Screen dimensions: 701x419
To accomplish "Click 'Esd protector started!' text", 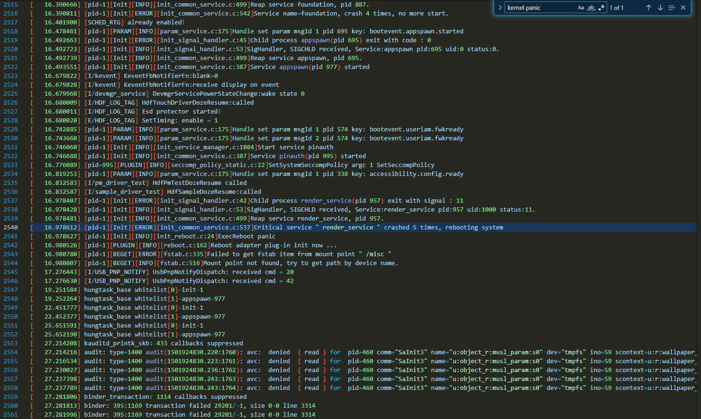I will pyautogui.click(x=181, y=111).
